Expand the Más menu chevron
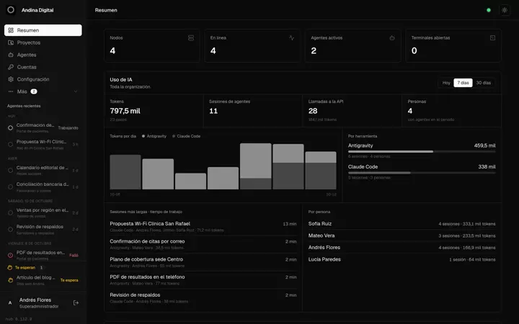 pos(76,91)
